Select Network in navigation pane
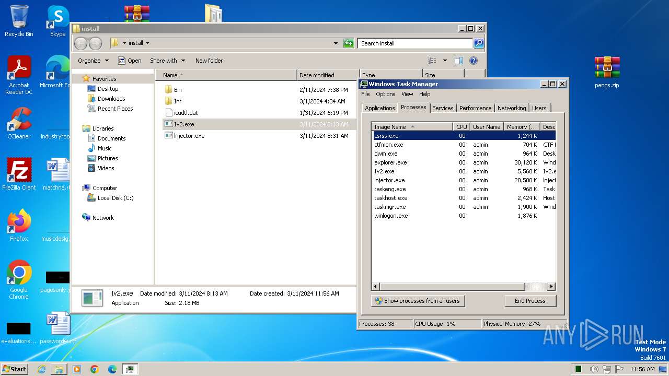 [x=103, y=218]
